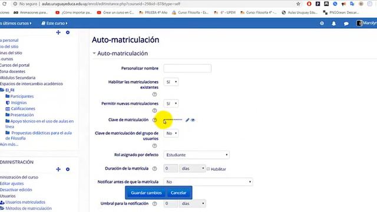
Task: Open the Permitir nuevas matriculaciones dropdown
Action: tap(171, 104)
